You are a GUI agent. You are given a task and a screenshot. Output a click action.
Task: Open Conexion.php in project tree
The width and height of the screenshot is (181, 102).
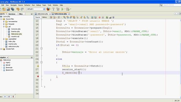(16, 29)
